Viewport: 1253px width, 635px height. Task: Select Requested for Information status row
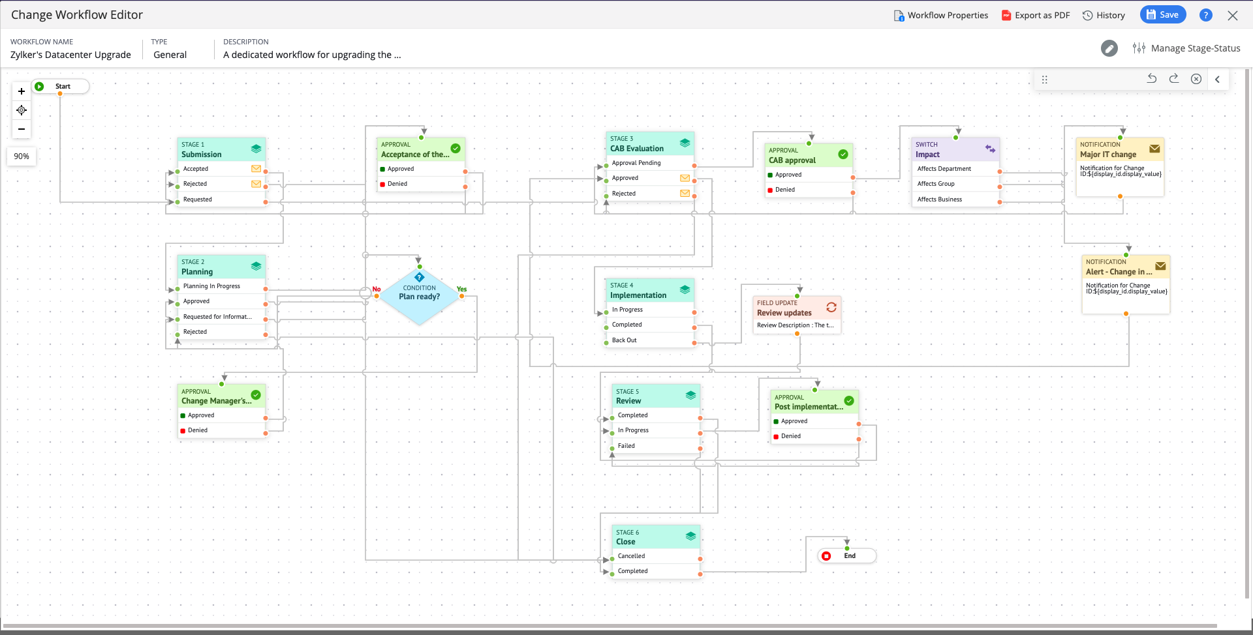(x=221, y=317)
